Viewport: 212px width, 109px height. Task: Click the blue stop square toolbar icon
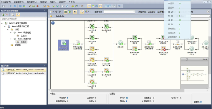(15, 6)
